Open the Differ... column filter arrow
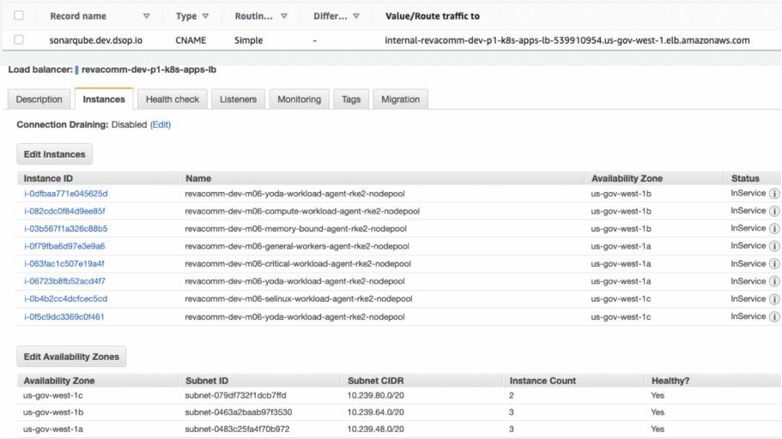782x439 pixels. point(355,16)
